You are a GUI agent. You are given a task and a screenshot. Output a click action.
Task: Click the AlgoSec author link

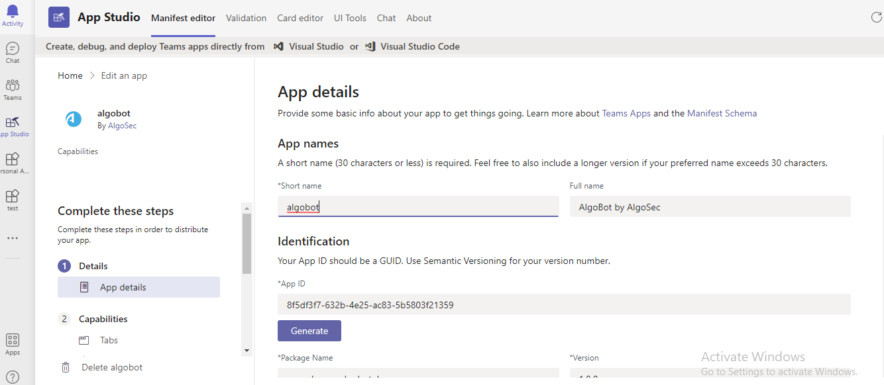click(122, 126)
